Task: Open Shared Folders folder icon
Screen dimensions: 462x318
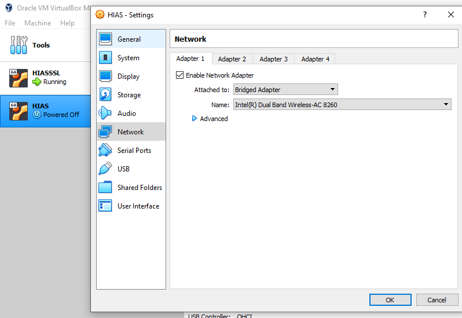Action: 105,187
